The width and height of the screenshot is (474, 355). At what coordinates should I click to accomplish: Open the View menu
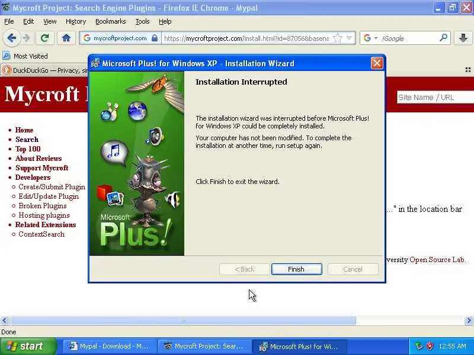pyautogui.click(x=50, y=21)
